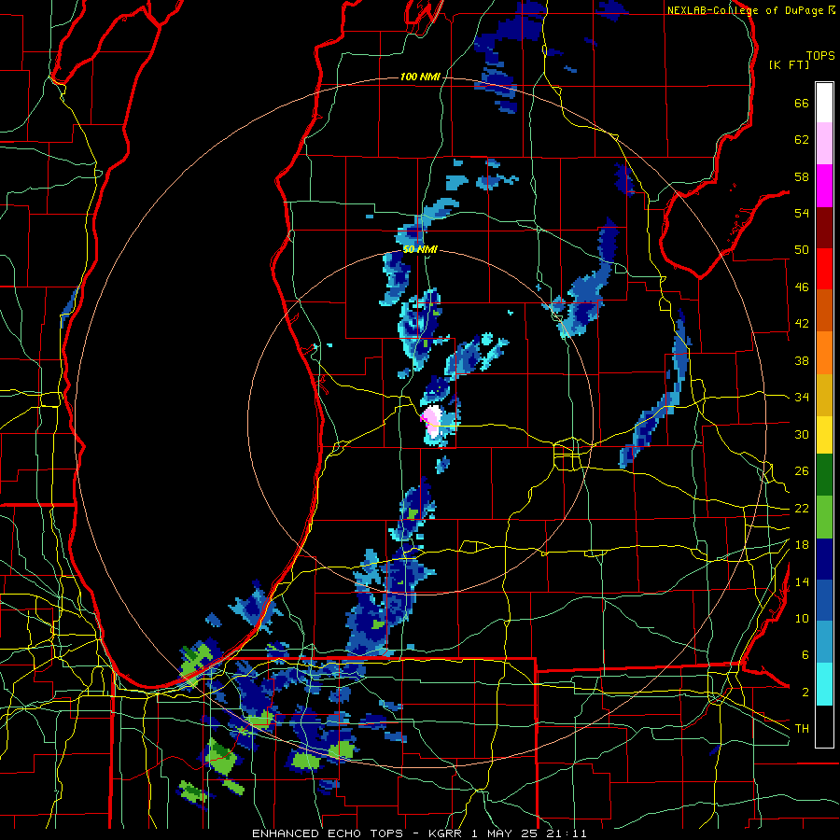
Task: Click the '2' legend value
Action: 805,693
